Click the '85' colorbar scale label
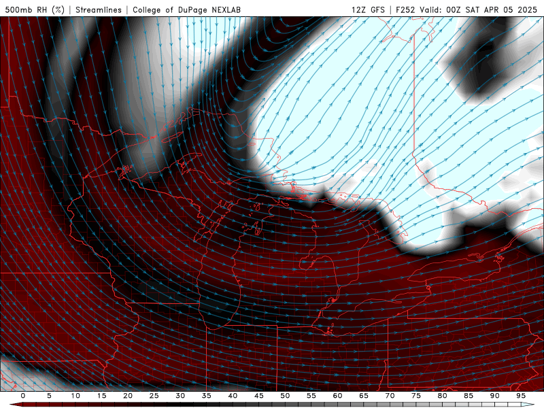This screenshot has width=544, height=408. click(x=469, y=396)
